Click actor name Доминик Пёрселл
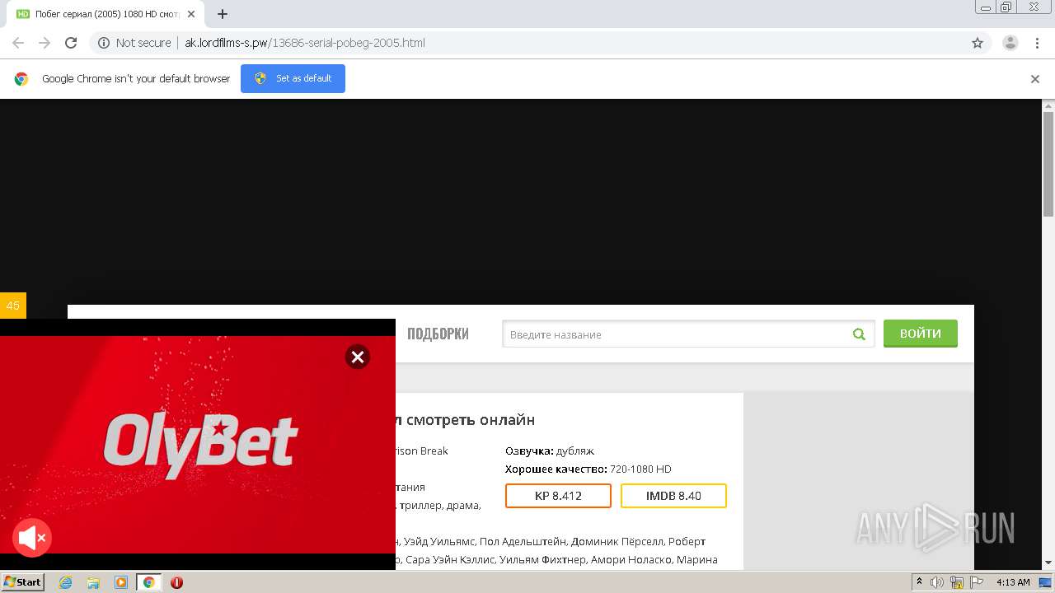Viewport: 1055px width, 593px height. (617, 541)
